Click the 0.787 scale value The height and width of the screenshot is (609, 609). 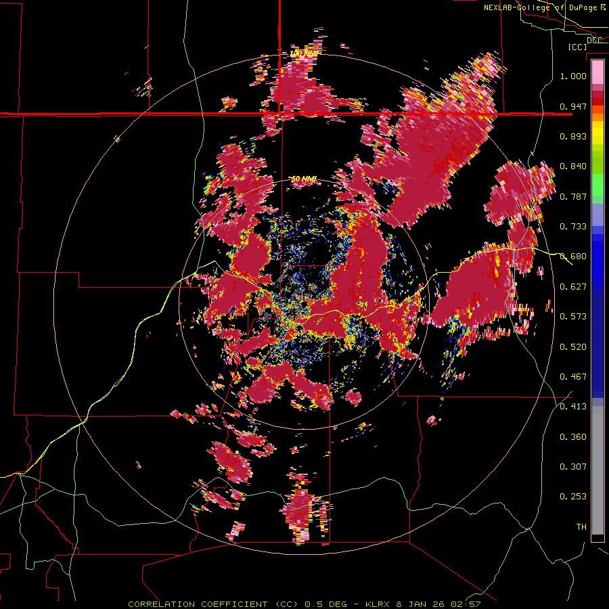pos(573,196)
